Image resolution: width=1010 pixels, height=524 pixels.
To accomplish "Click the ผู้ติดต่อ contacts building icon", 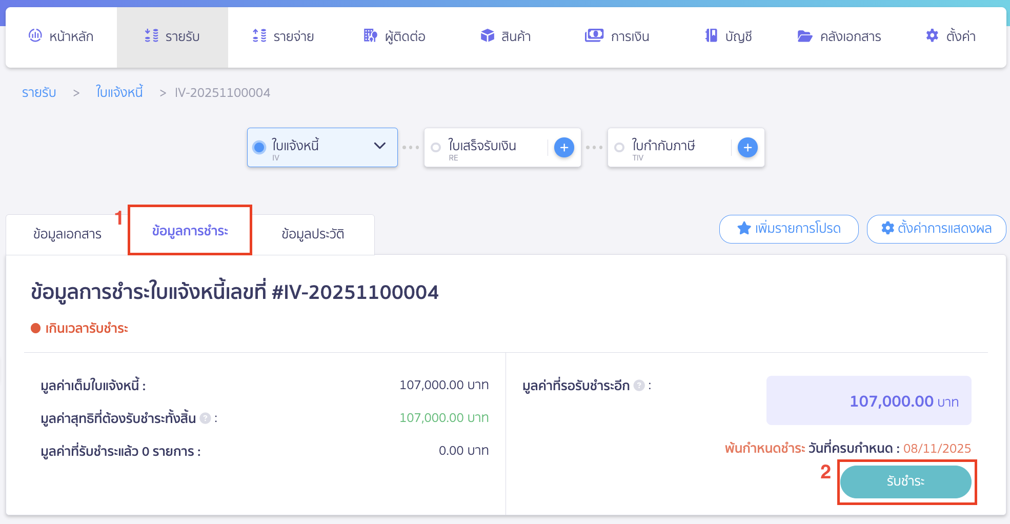I will point(370,35).
